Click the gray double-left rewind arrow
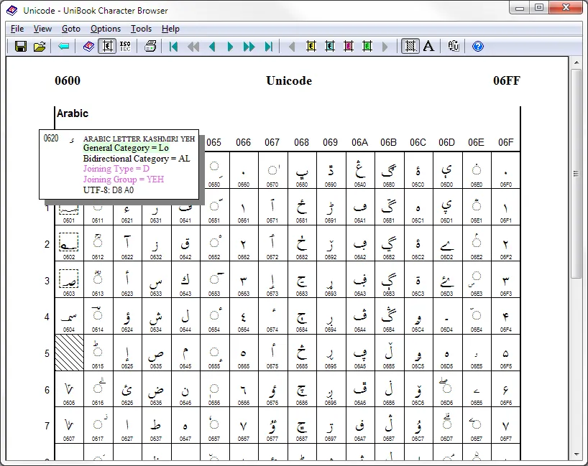The height and width of the screenshot is (466, 588). point(193,47)
